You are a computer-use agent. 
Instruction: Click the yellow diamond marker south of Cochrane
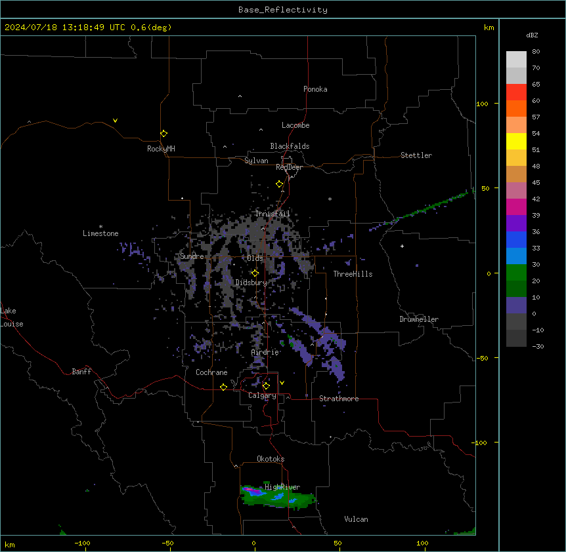click(x=223, y=387)
